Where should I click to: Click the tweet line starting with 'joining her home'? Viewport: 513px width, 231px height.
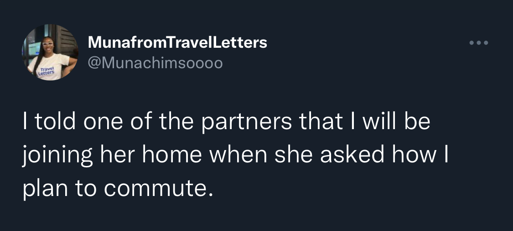point(235,155)
